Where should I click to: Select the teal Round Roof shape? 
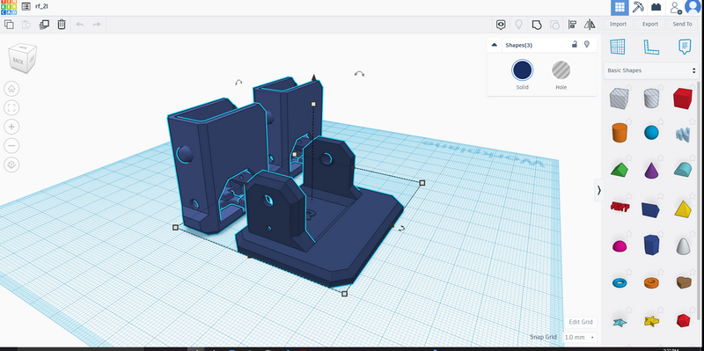[x=683, y=170]
